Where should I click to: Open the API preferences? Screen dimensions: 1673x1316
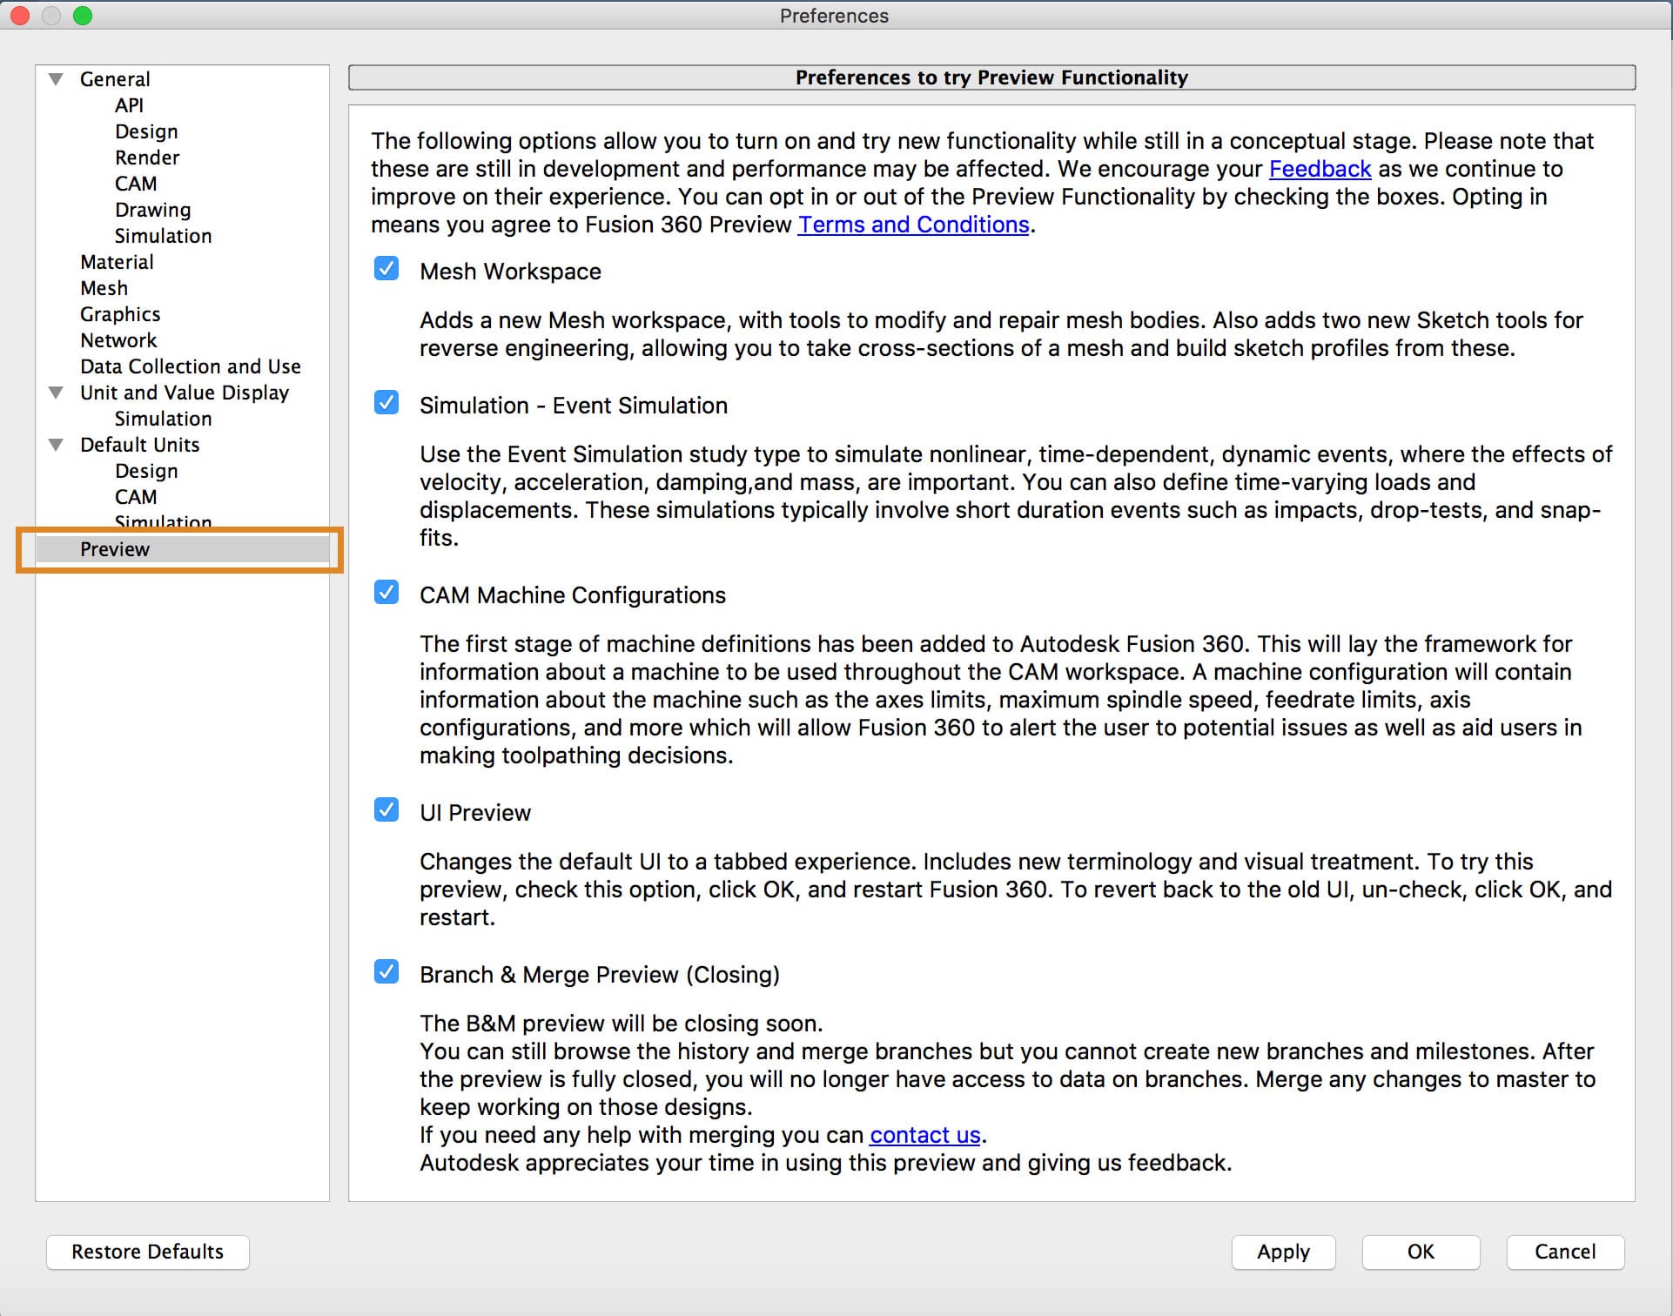[x=129, y=105]
